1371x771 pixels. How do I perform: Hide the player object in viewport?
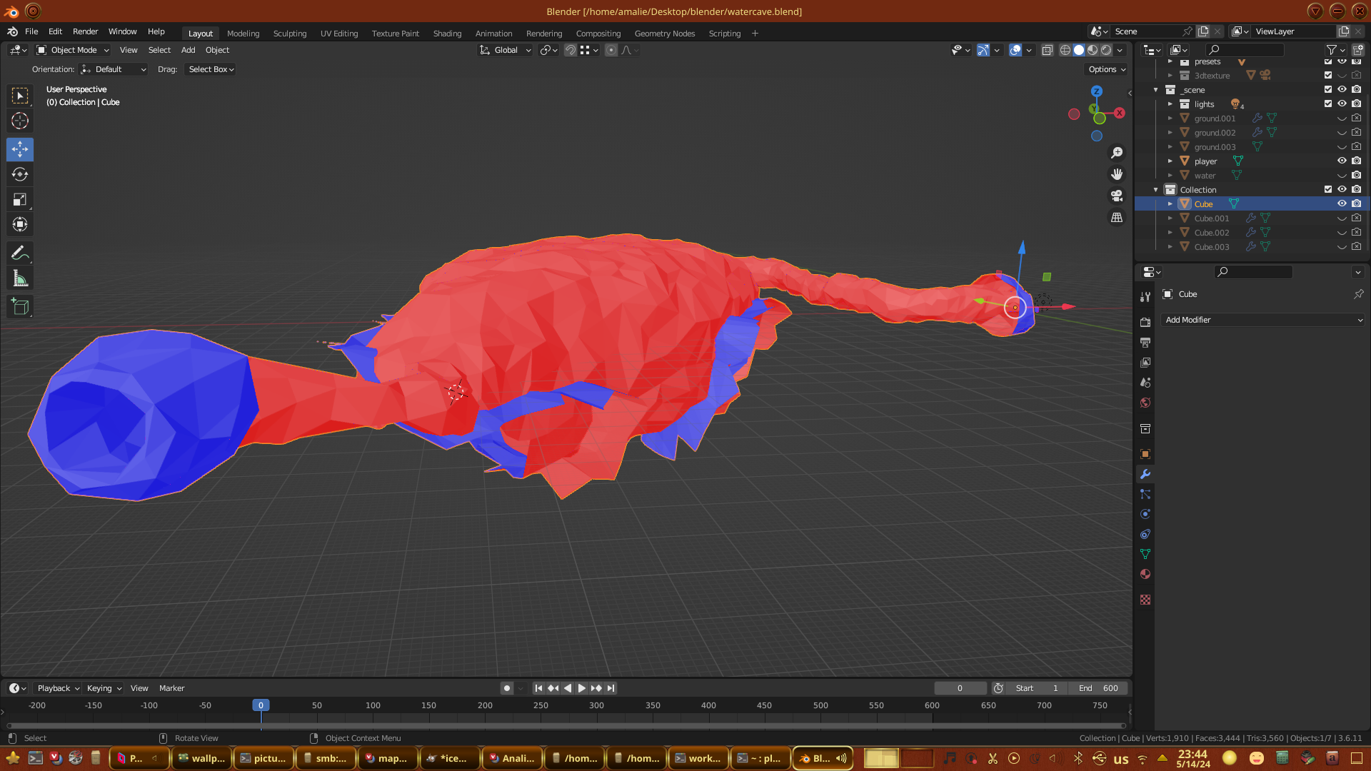point(1342,161)
